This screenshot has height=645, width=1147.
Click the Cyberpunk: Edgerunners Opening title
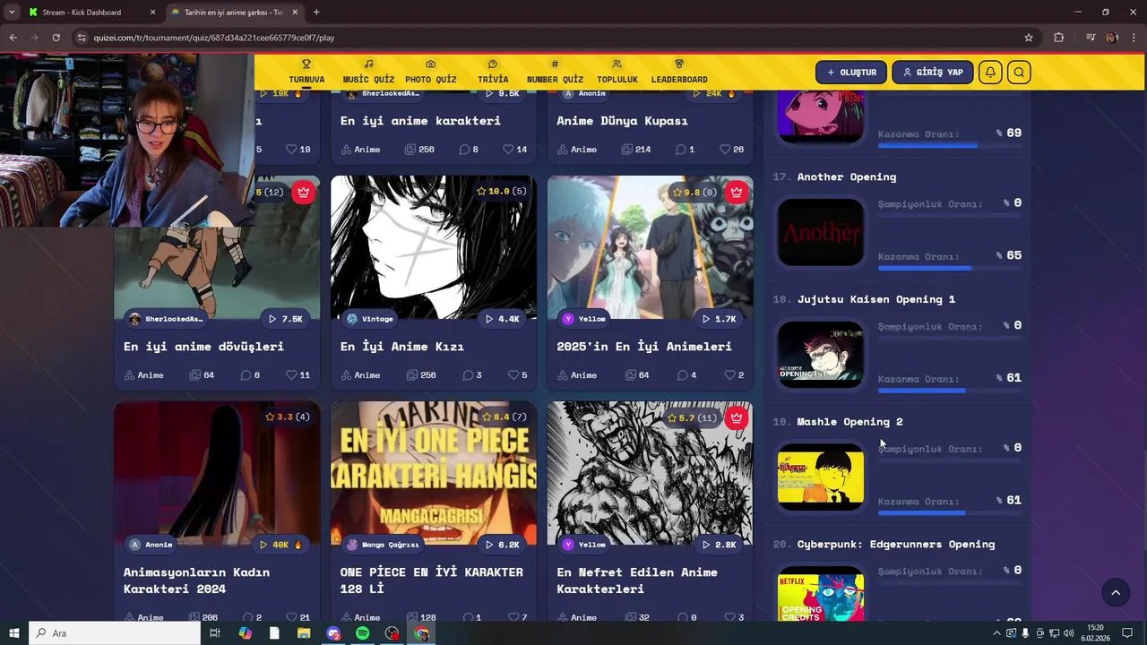point(896,544)
